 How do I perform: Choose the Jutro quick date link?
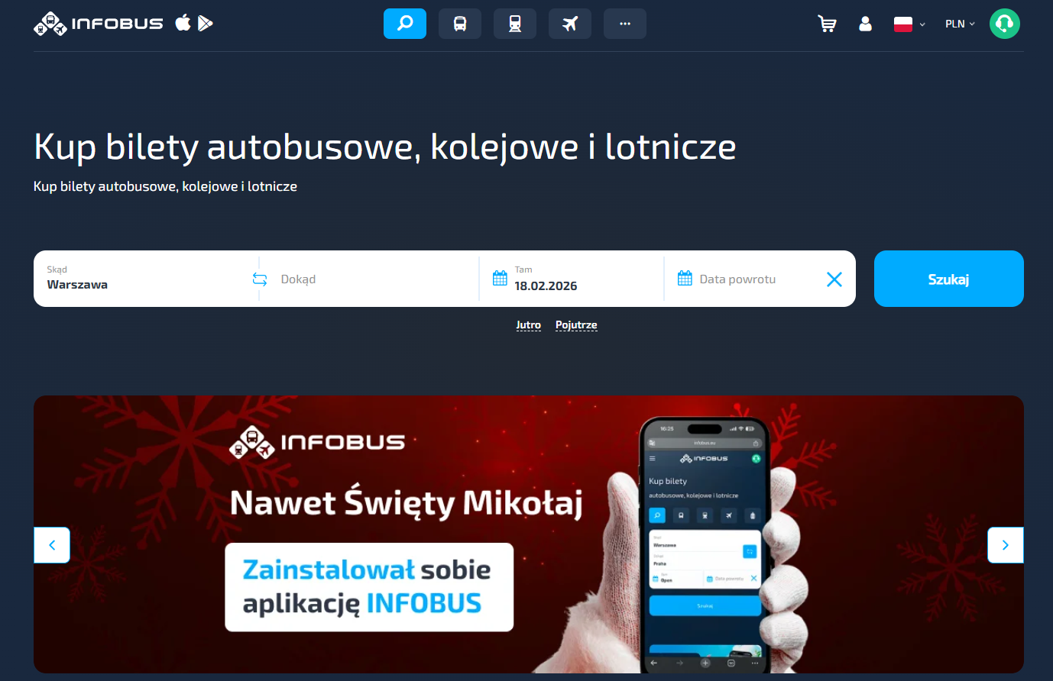[x=528, y=325]
